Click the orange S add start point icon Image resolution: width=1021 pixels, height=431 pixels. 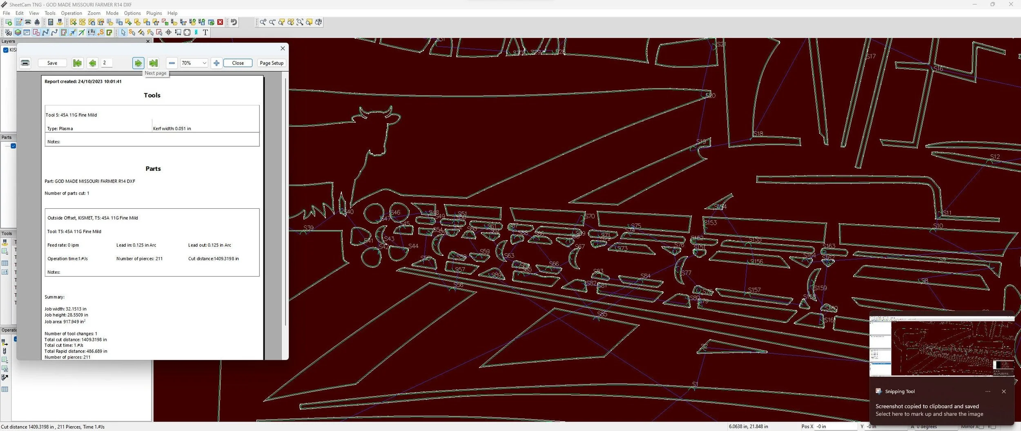[100, 32]
